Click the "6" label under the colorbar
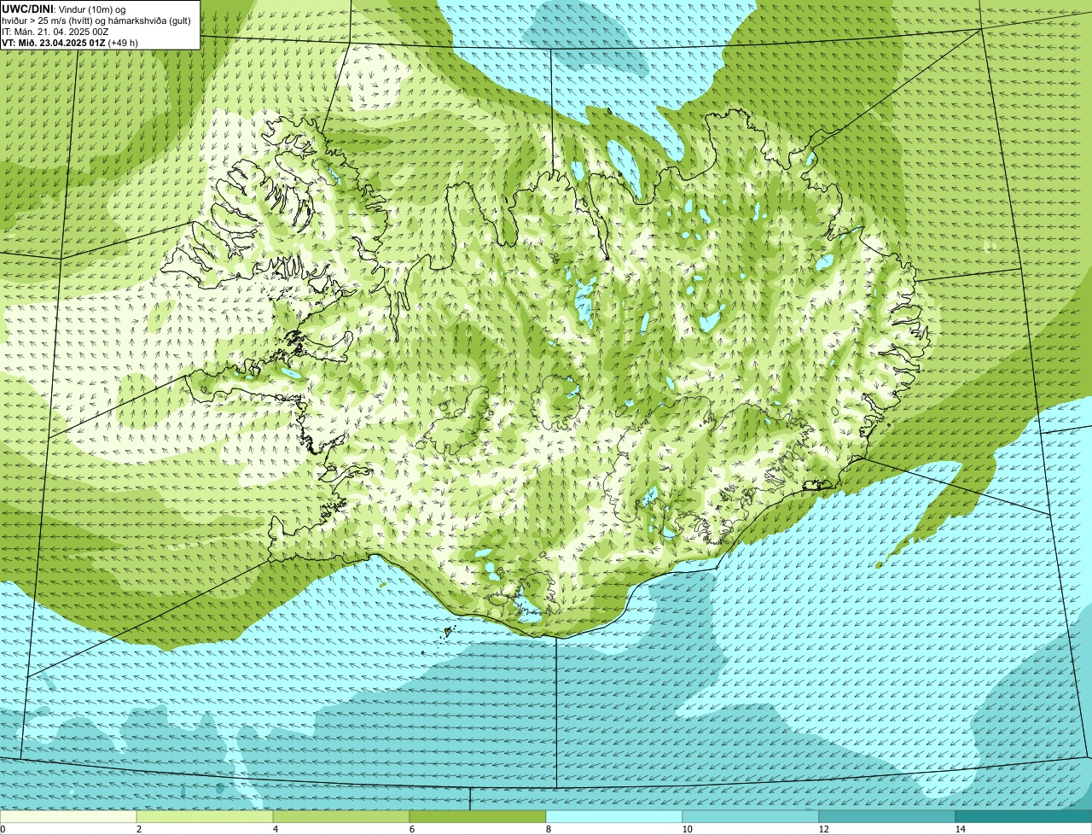The width and height of the screenshot is (1092, 835). [411, 829]
